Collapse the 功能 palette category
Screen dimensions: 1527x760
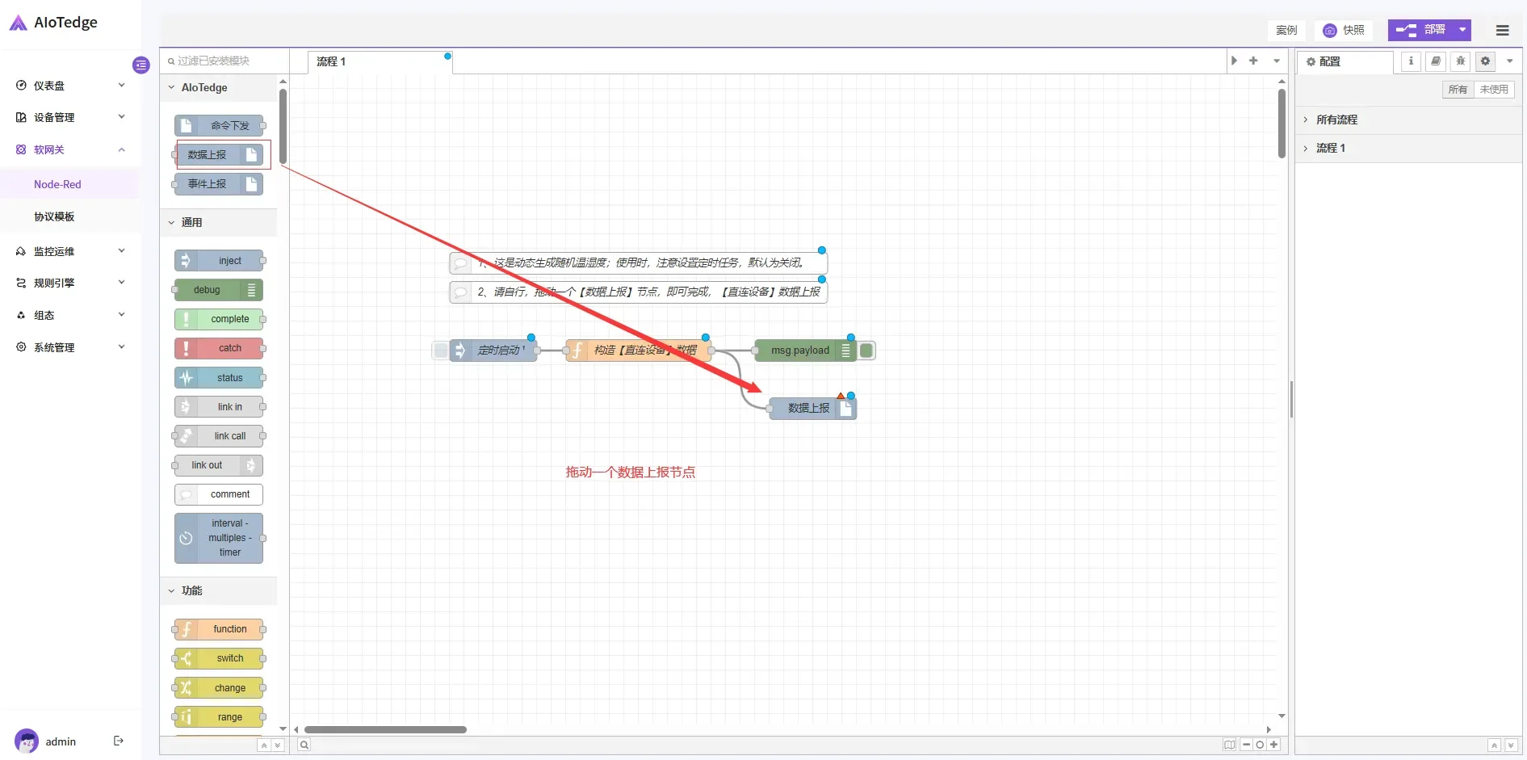218,590
